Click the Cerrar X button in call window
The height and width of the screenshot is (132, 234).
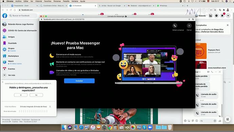pyautogui.click(x=189, y=26)
